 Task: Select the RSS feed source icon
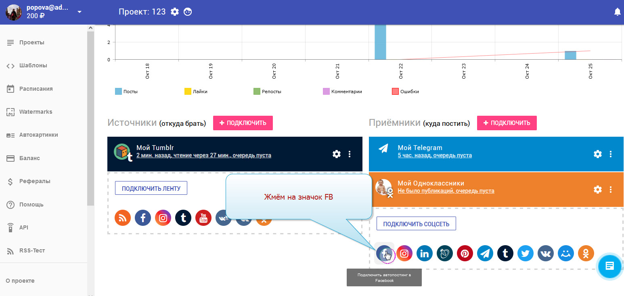123,218
